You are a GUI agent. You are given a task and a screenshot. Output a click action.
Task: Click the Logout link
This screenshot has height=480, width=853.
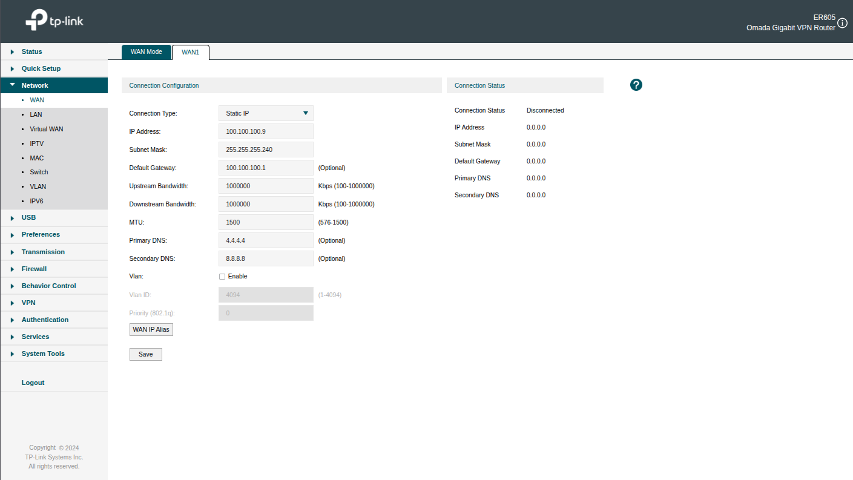click(x=33, y=383)
